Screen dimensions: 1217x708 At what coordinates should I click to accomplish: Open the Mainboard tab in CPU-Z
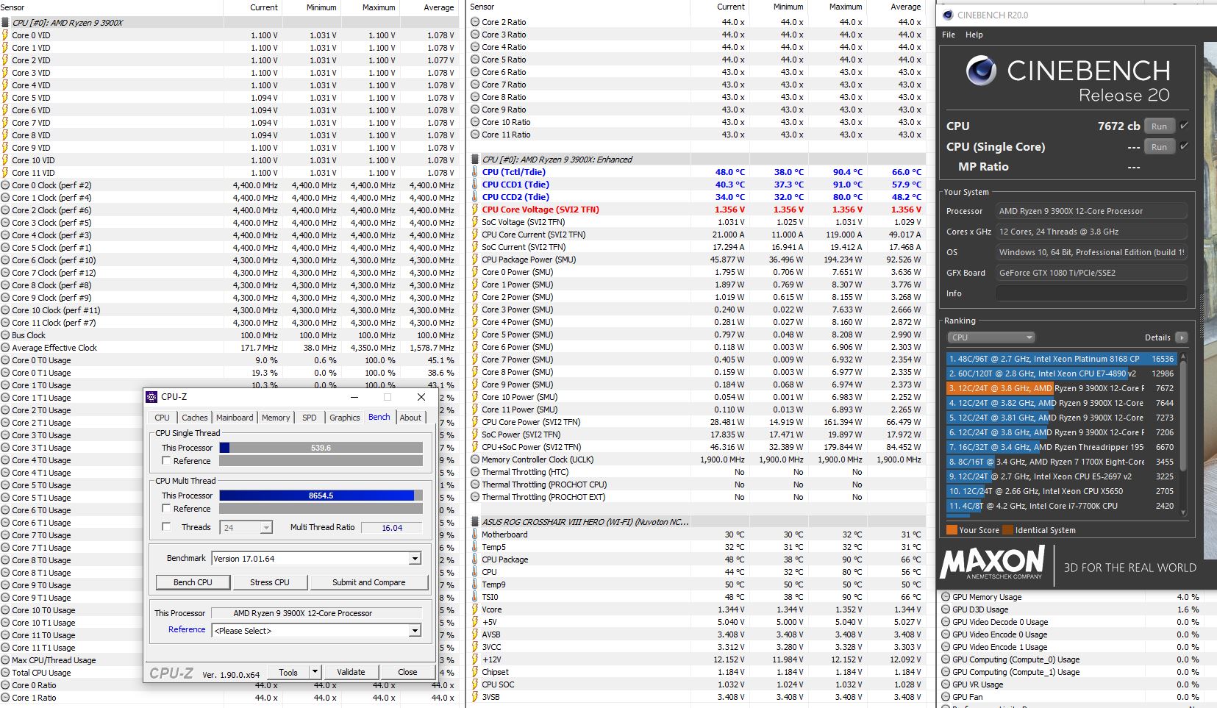pyautogui.click(x=235, y=418)
